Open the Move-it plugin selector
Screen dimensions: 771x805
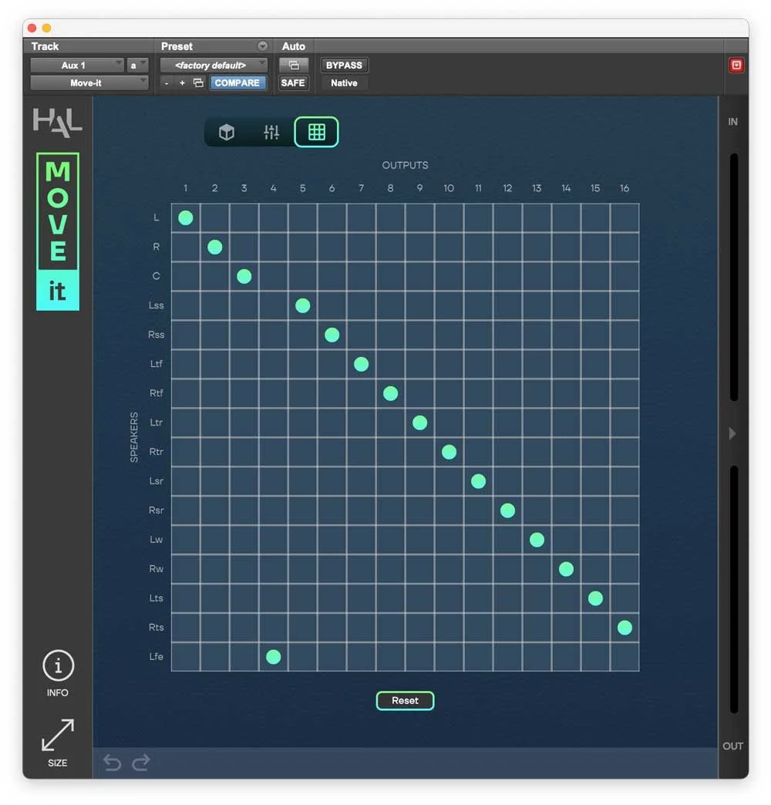point(89,83)
